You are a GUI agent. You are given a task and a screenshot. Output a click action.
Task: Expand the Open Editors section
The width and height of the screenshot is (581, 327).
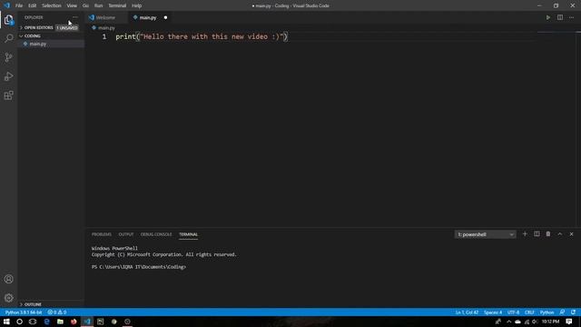point(37,28)
